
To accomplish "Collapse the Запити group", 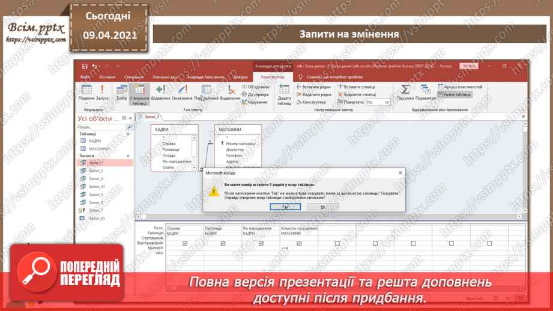I will pyautogui.click(x=128, y=156).
